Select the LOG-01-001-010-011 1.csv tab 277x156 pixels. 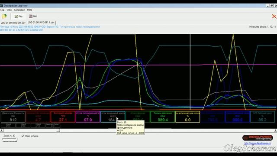click(41, 23)
